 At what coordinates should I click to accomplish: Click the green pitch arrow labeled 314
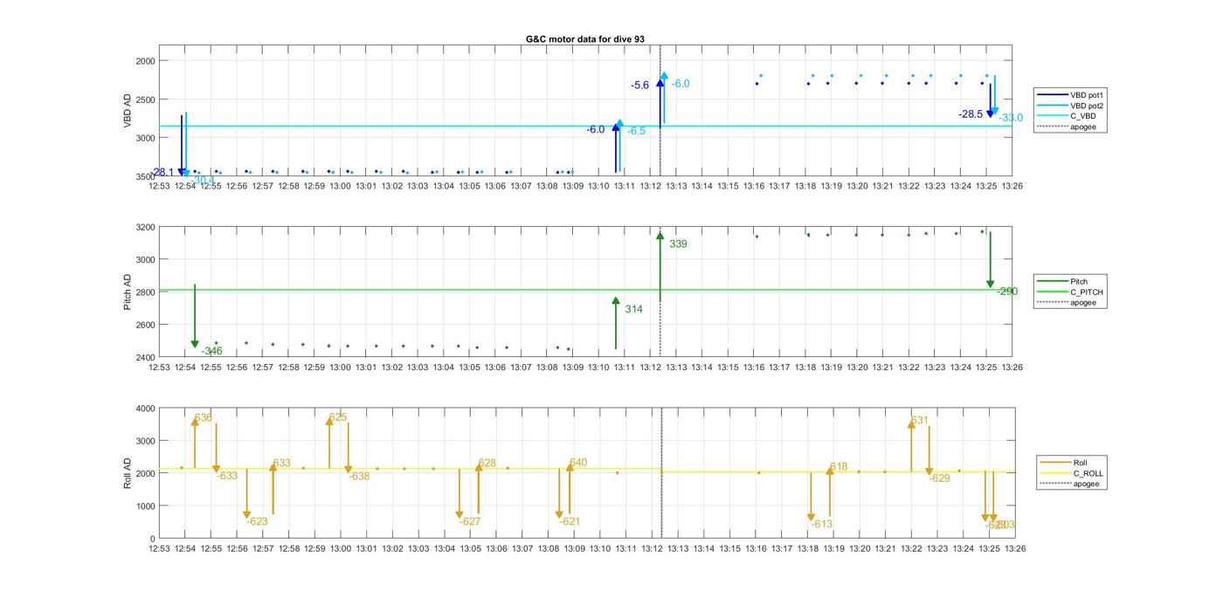[x=616, y=323]
